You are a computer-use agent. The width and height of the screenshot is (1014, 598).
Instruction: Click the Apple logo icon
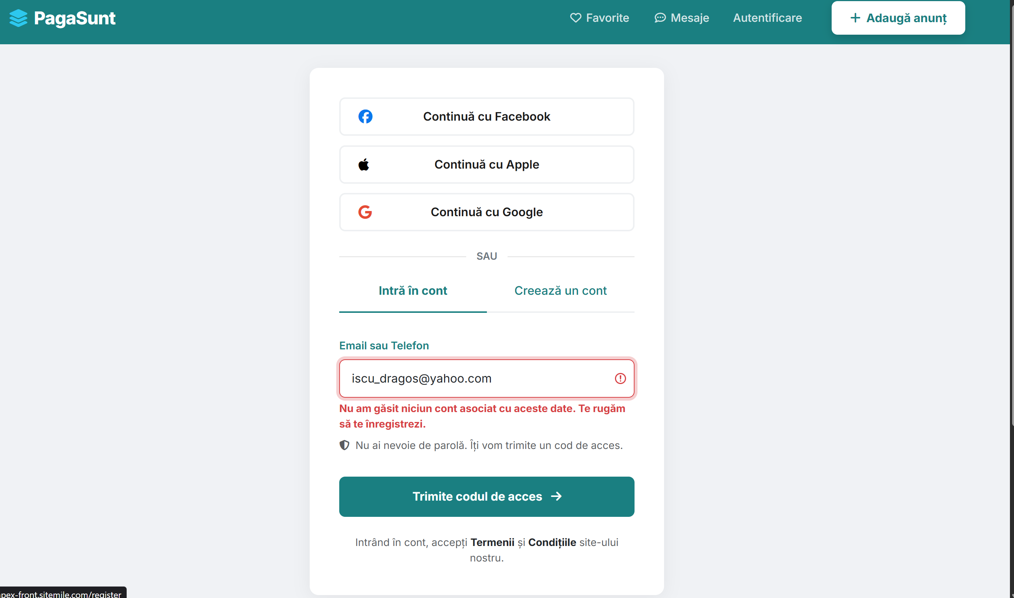point(364,165)
